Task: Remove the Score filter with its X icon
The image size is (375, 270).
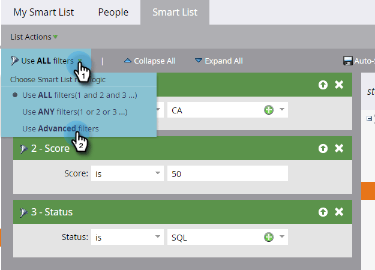Action: [339, 148]
